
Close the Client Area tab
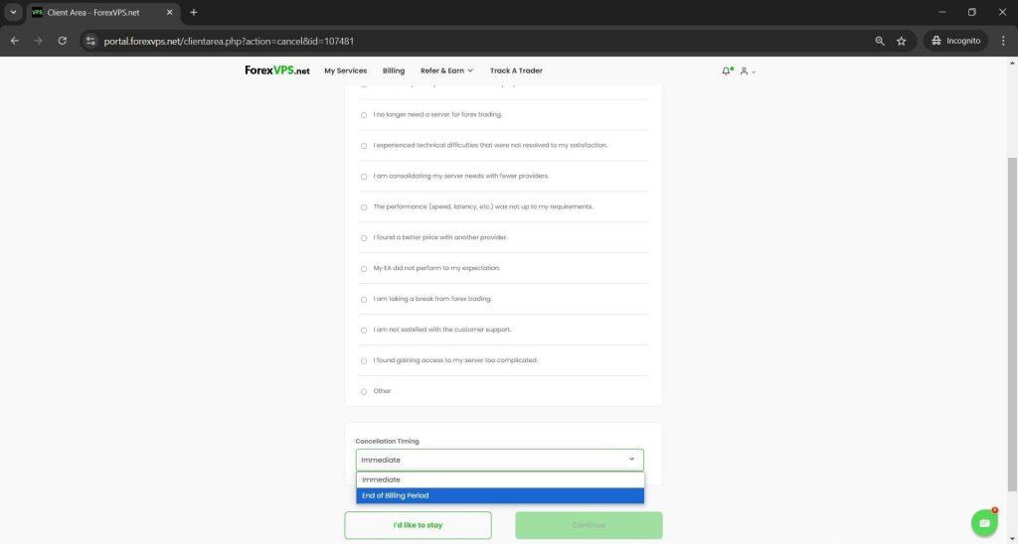169,12
